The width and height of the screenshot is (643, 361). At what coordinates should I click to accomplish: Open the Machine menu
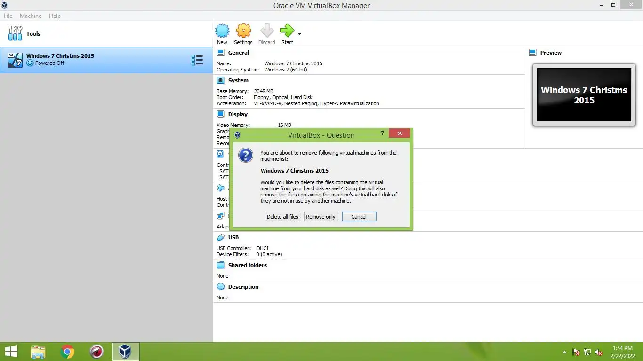(x=31, y=16)
